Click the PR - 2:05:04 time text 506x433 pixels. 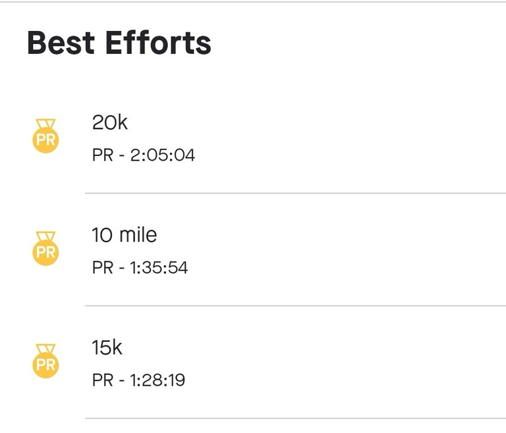pos(144,155)
